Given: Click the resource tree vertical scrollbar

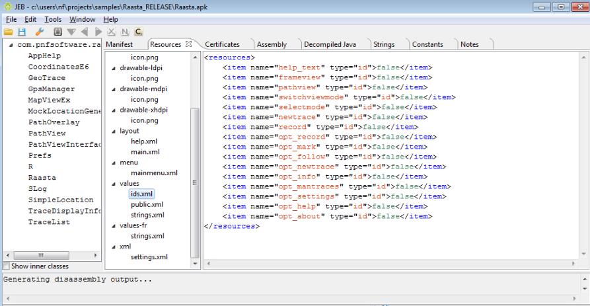Looking at the screenshot, I should coord(195,178).
